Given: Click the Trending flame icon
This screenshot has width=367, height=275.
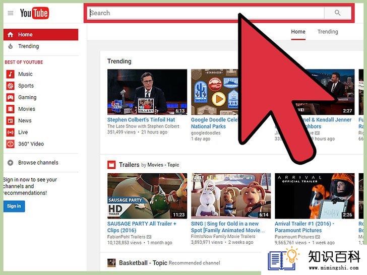Looking at the screenshot, I should [10, 46].
